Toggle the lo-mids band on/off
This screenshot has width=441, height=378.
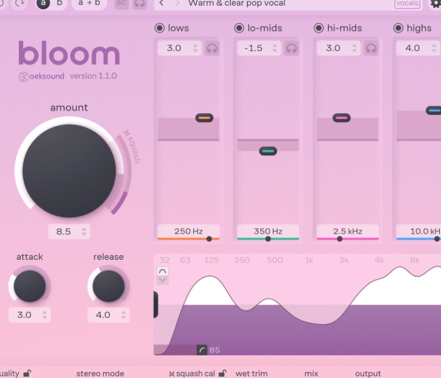click(x=239, y=28)
